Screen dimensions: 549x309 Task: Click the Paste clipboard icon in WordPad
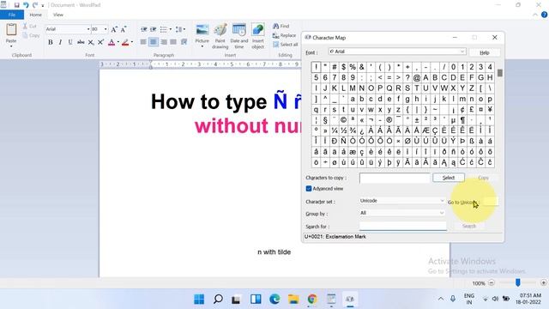click(x=11, y=29)
